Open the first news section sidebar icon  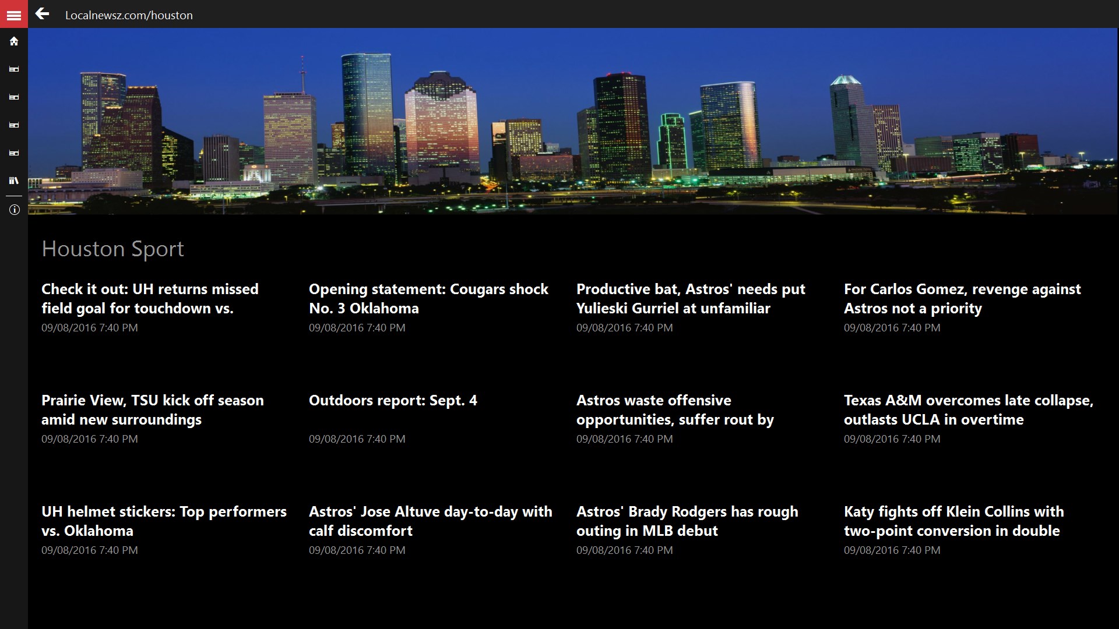coord(14,69)
